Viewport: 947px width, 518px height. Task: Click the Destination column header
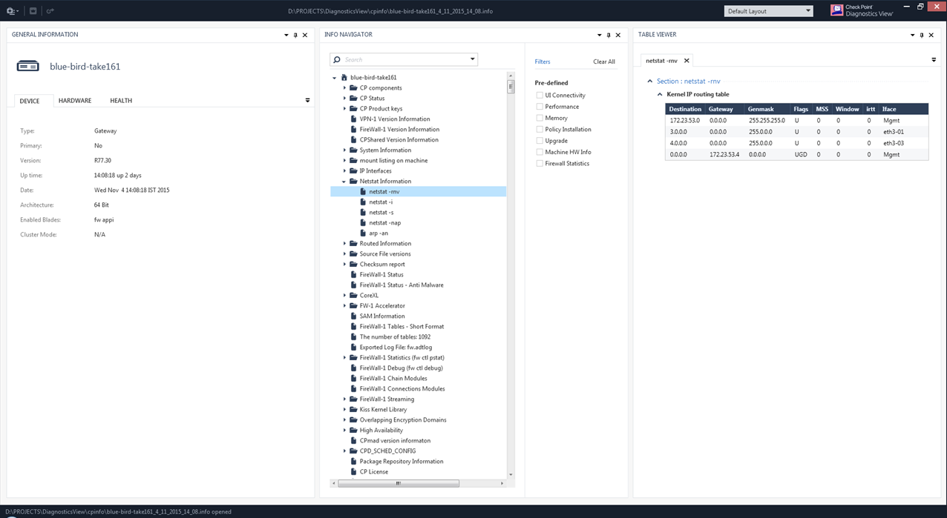[685, 109]
